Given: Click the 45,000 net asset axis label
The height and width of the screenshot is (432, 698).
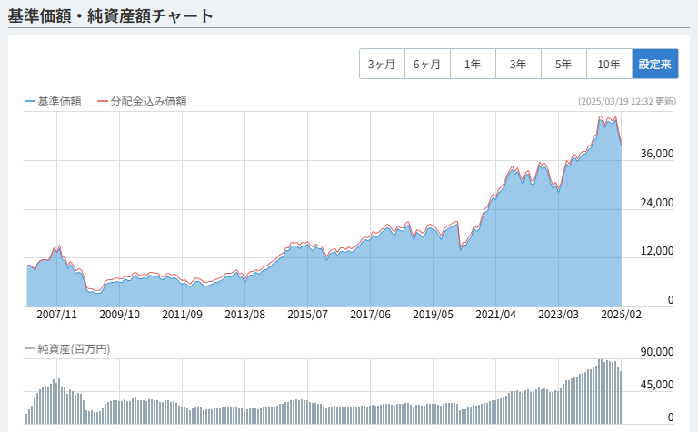Looking at the screenshot, I should [x=657, y=385].
